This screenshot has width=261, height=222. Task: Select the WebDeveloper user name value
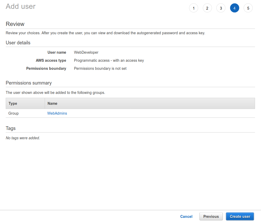tap(86, 52)
